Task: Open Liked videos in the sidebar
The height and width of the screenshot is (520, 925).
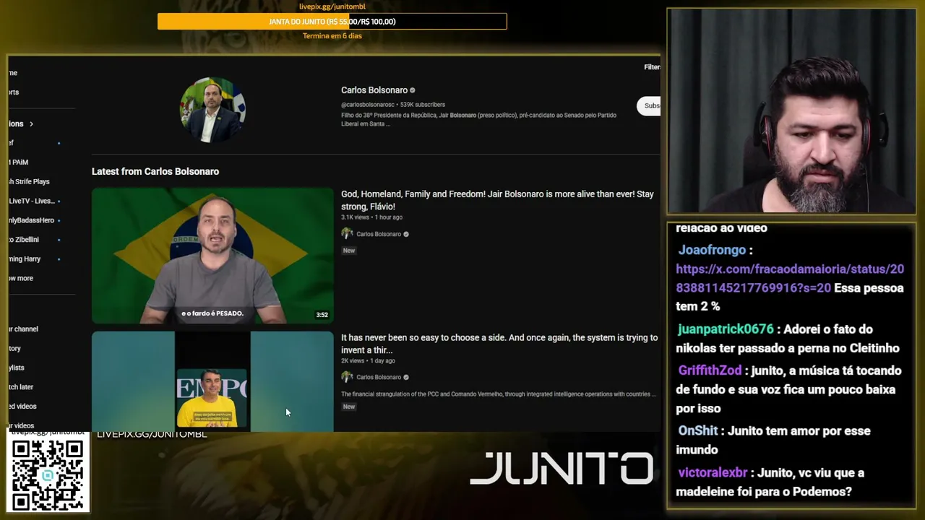Action: [x=22, y=406]
